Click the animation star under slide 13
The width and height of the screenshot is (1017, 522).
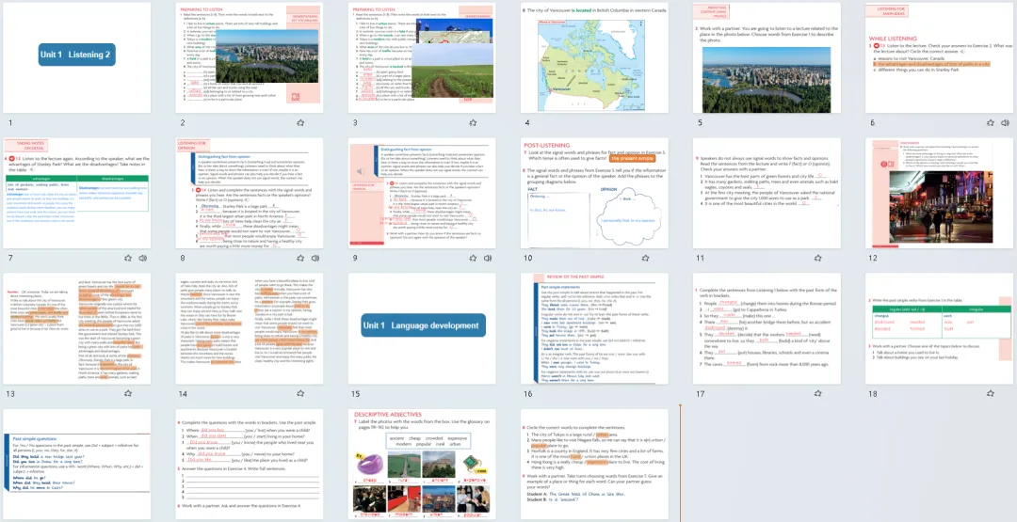click(x=128, y=393)
